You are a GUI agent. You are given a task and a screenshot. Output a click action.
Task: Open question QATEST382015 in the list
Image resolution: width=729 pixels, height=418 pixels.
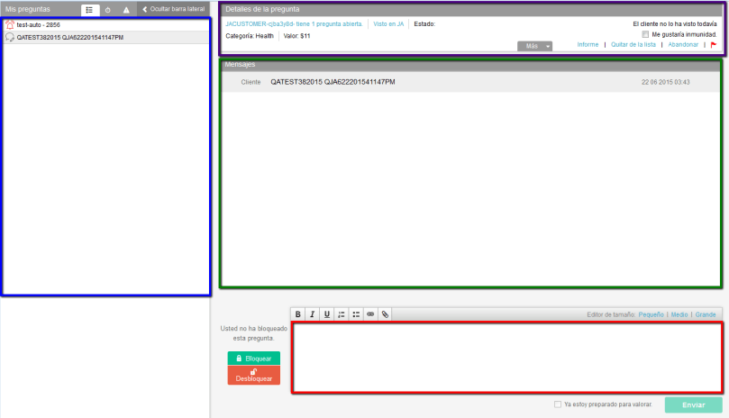pos(69,37)
